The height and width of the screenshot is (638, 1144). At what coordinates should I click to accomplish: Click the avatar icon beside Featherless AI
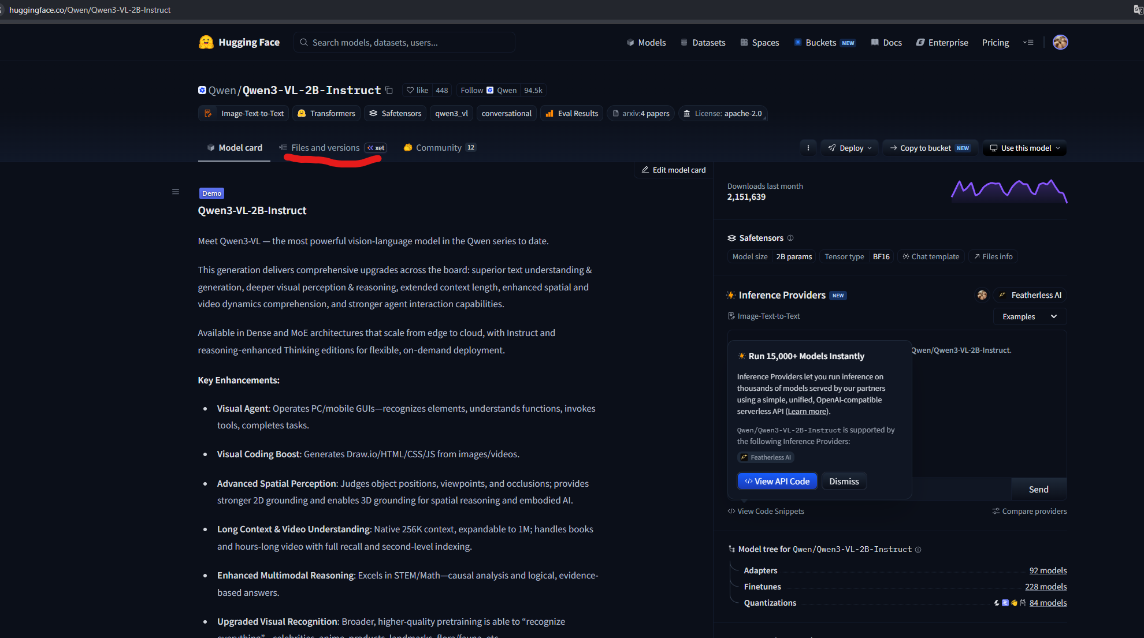982,295
